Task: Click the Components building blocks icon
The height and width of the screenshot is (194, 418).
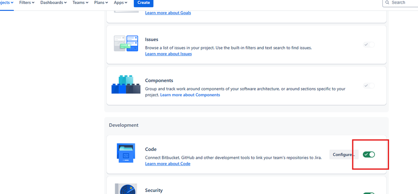Action: (x=126, y=84)
